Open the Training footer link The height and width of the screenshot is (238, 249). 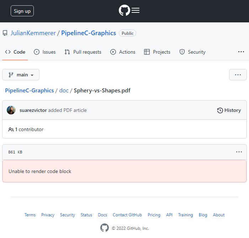pyautogui.click(x=185, y=215)
